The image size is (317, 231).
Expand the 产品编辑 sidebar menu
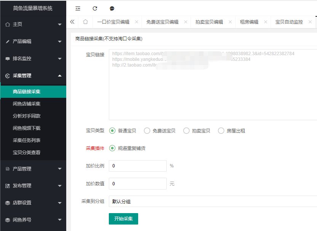tap(33, 41)
